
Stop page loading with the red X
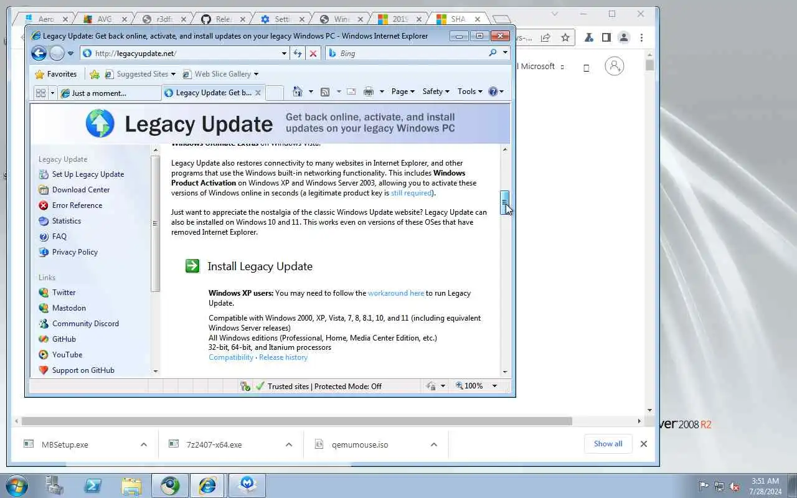(313, 54)
